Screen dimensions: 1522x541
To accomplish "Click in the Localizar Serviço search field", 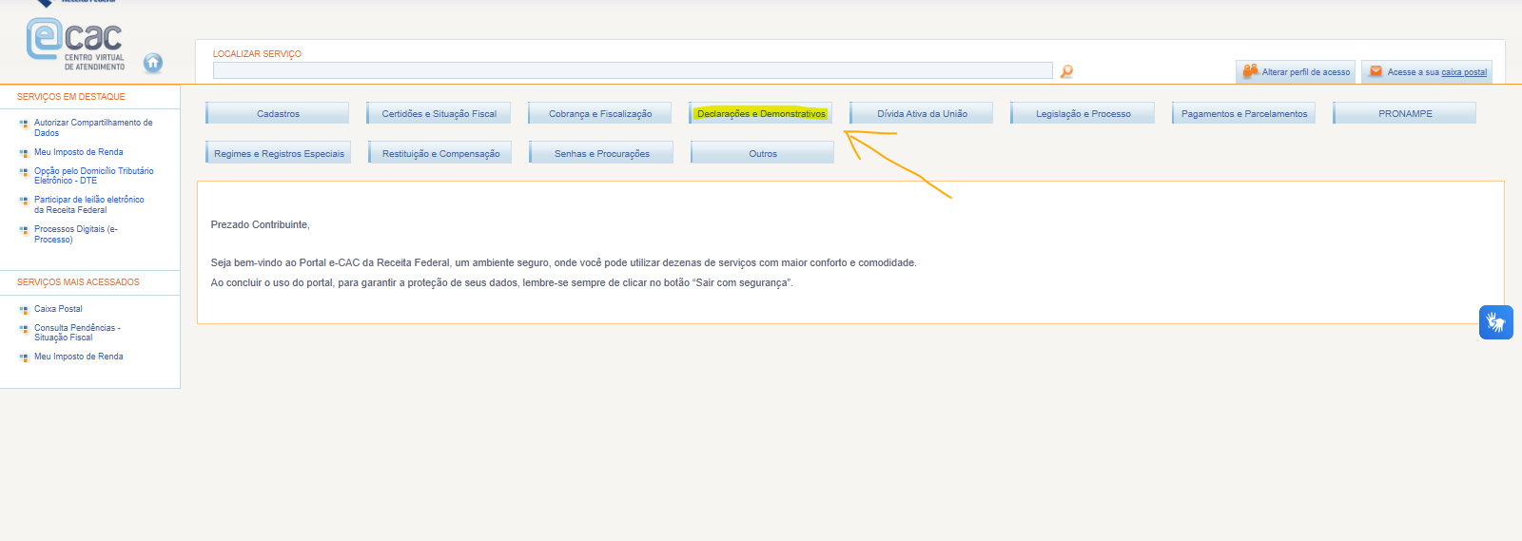I will (x=632, y=71).
